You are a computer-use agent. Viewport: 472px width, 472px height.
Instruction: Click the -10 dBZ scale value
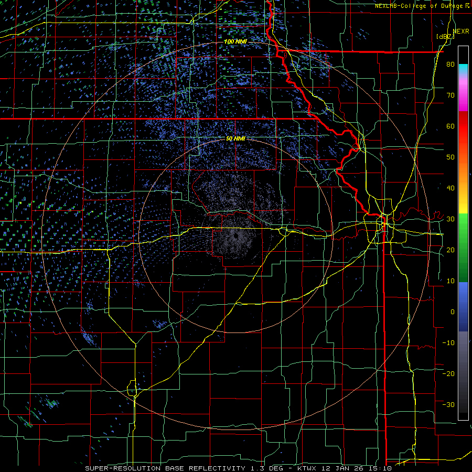(448, 342)
